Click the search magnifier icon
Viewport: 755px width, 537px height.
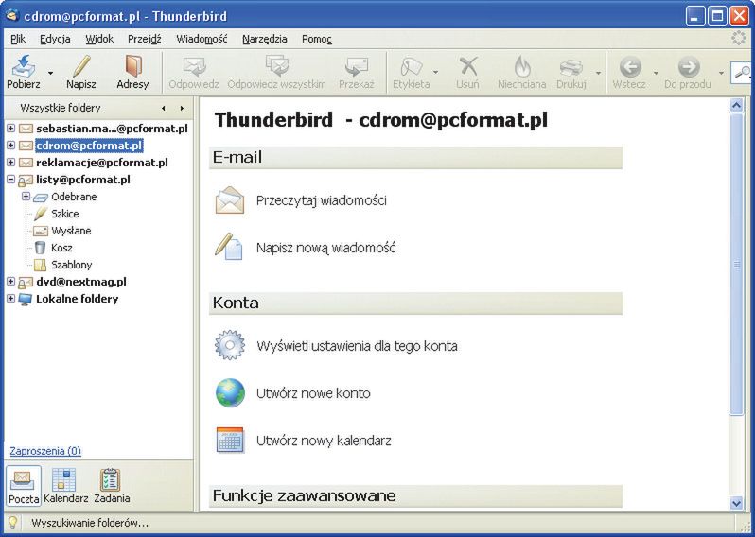pos(744,73)
